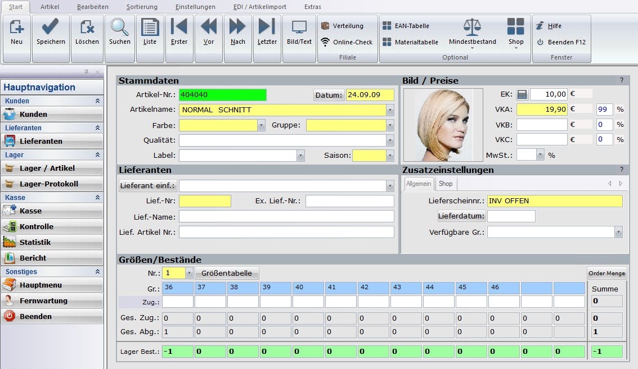Open Kontrolle in the main navigation
Screen dimensions: 638x369
pos(52,226)
